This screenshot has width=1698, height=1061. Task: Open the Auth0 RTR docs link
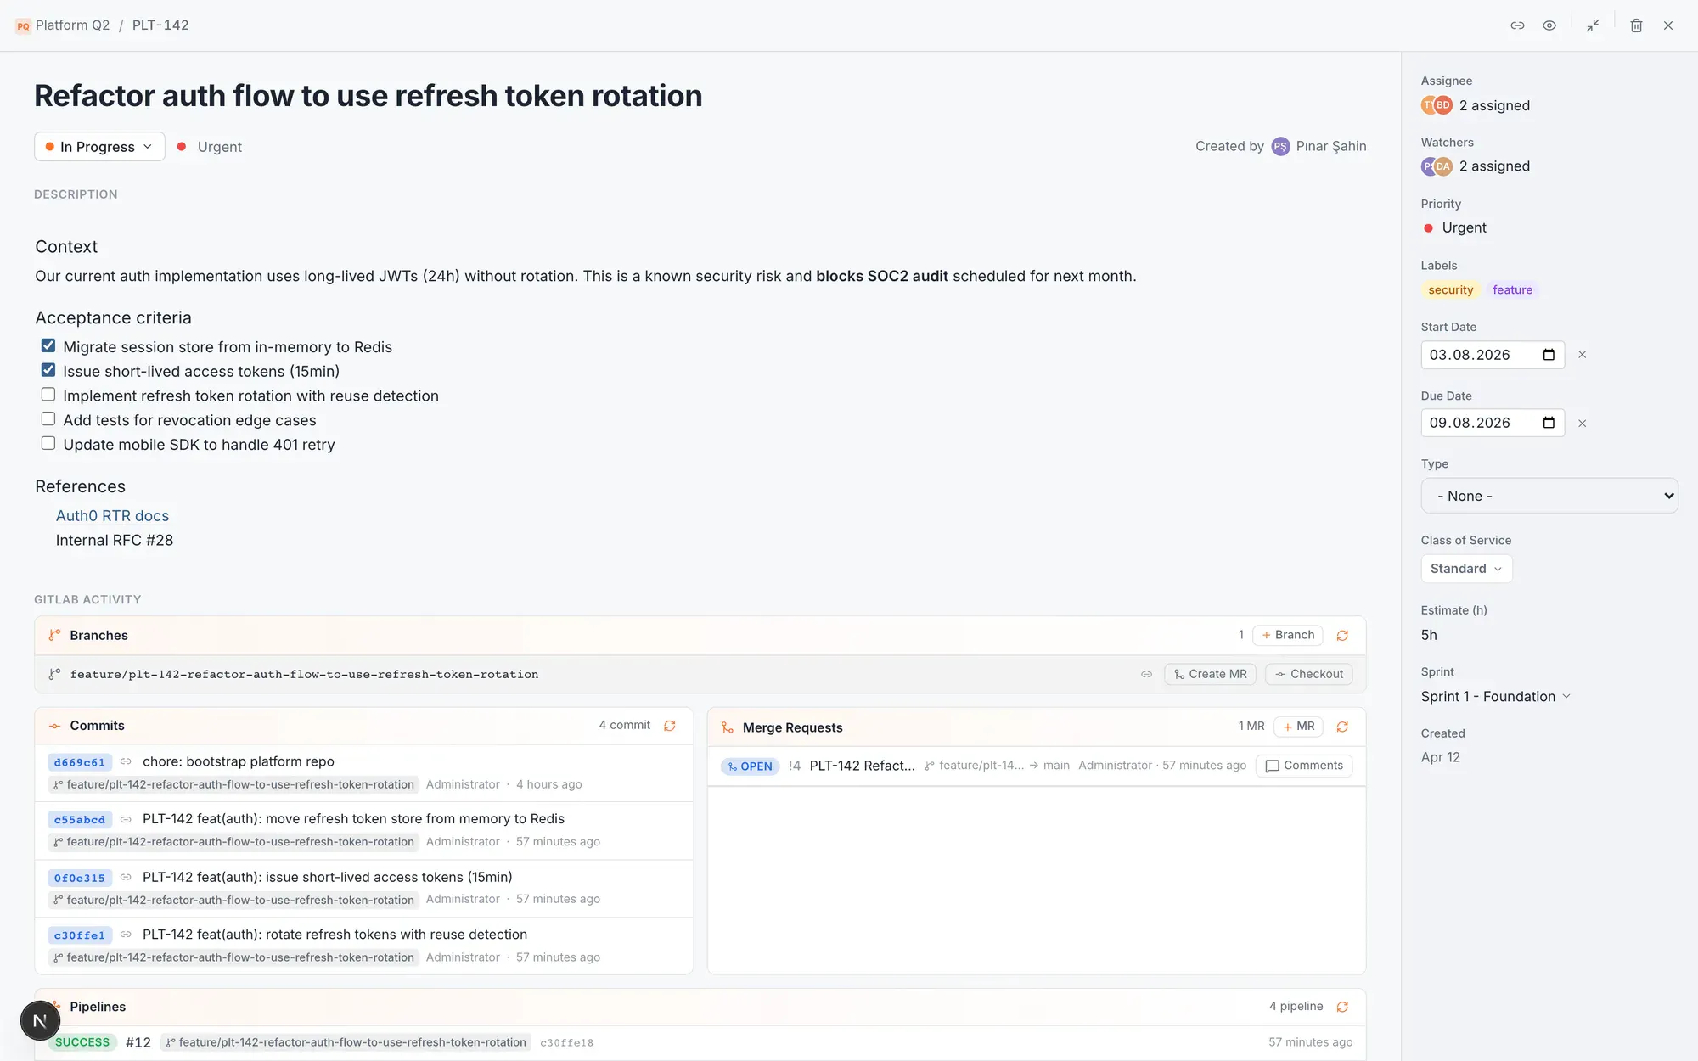(x=112, y=516)
